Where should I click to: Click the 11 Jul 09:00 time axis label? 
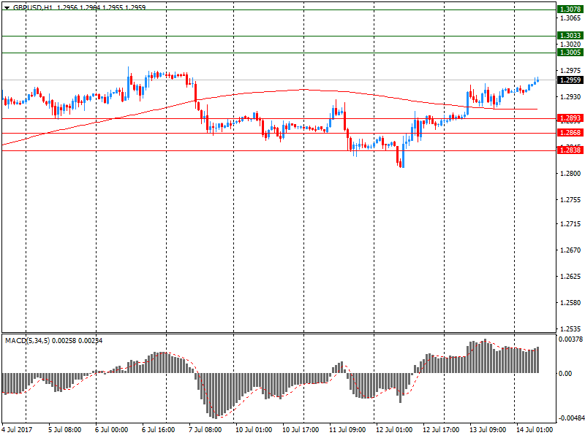tap(347, 429)
